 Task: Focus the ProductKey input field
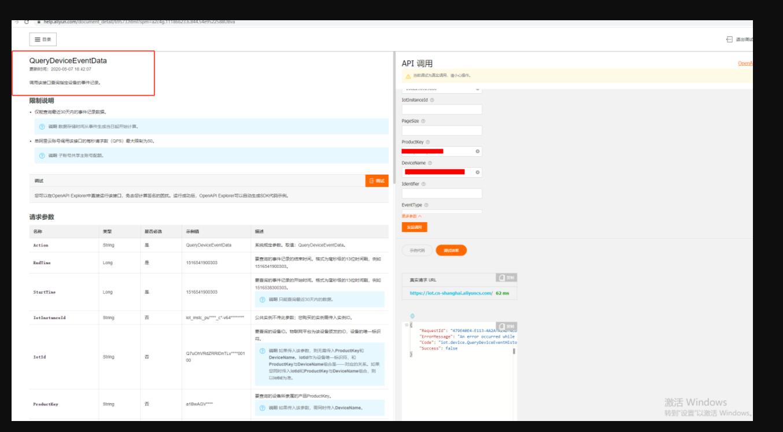click(x=442, y=151)
